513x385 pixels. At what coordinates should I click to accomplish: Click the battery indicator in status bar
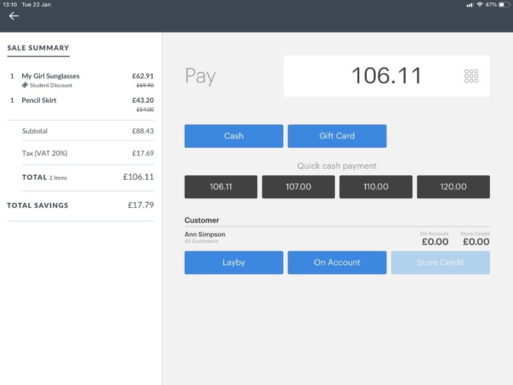503,5
